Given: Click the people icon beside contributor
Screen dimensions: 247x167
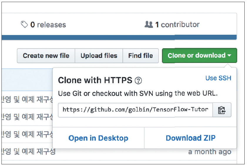Looking at the screenshot, I should point(149,24).
